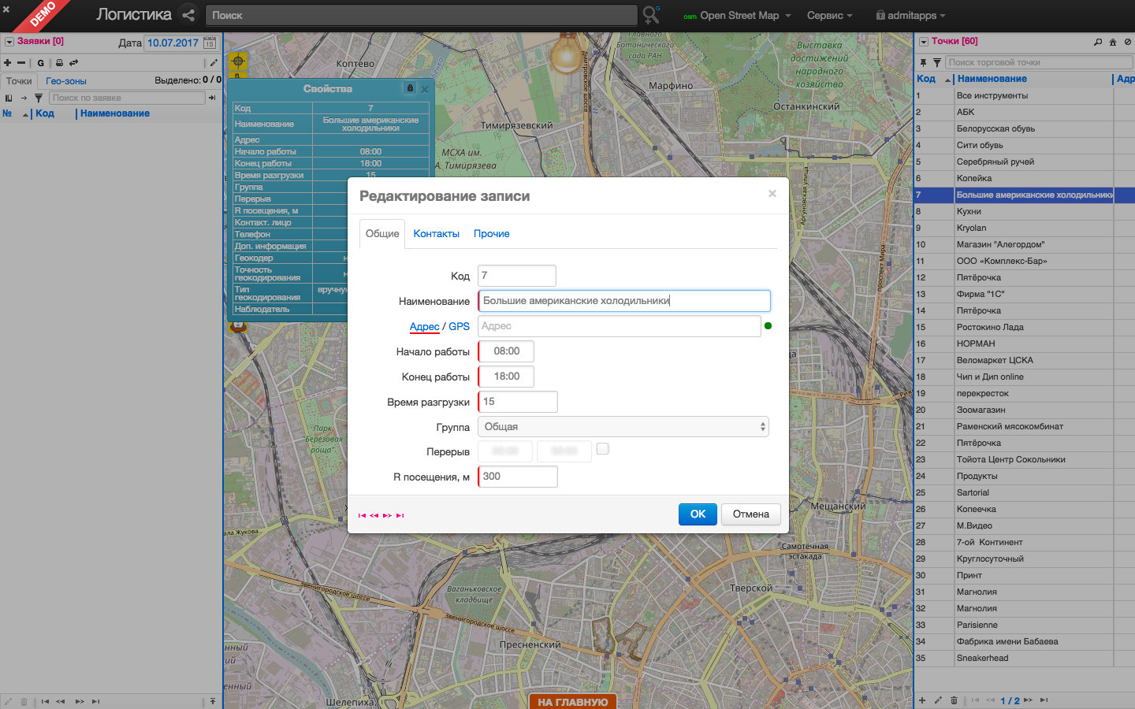The image size is (1135, 709).
Task: Click the Отмена button
Action: tap(750, 514)
